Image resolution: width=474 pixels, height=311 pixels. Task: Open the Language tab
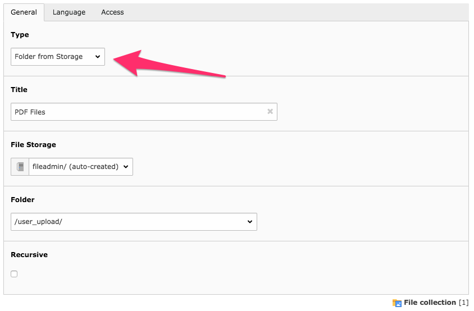(x=69, y=12)
